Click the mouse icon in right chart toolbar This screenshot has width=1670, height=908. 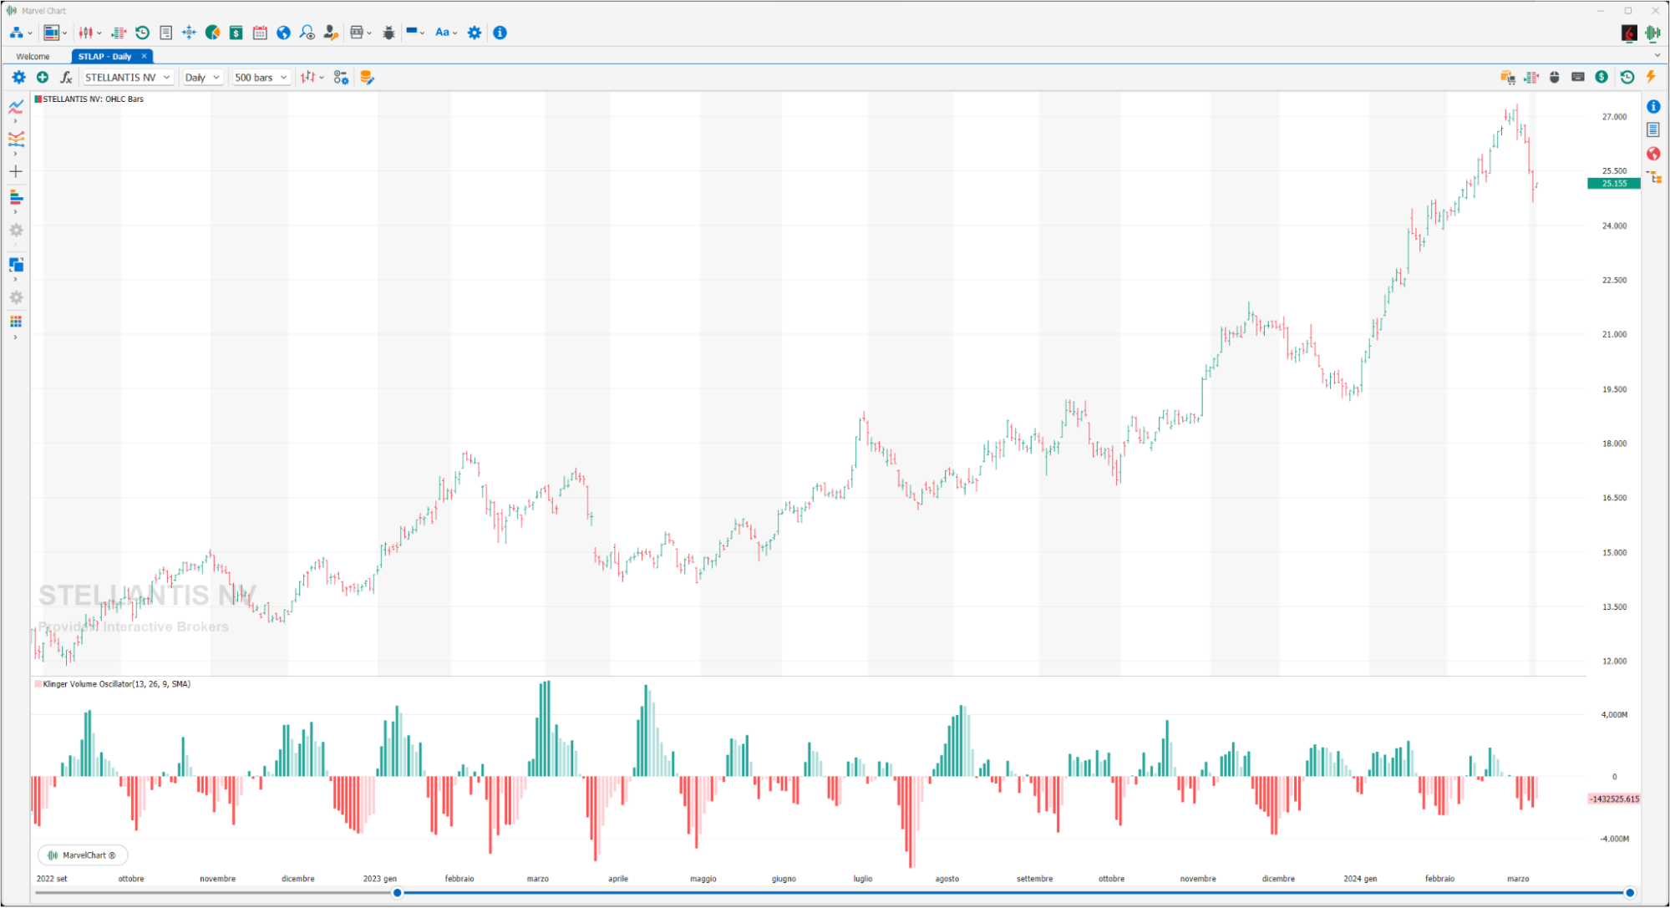click(1555, 77)
